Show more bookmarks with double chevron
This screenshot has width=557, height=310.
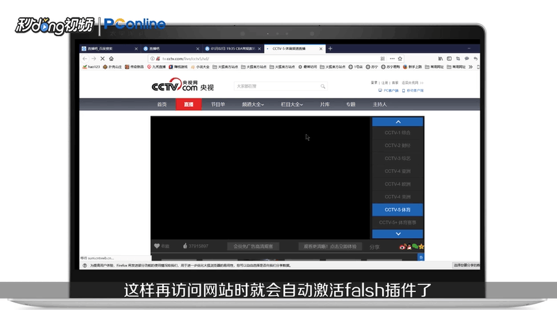470,66
